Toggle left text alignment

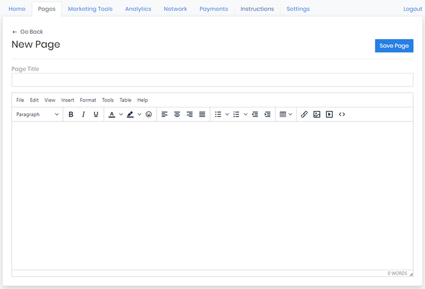click(x=165, y=114)
